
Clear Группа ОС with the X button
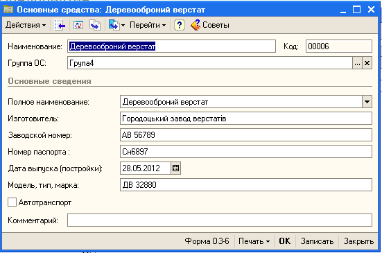coord(367,63)
